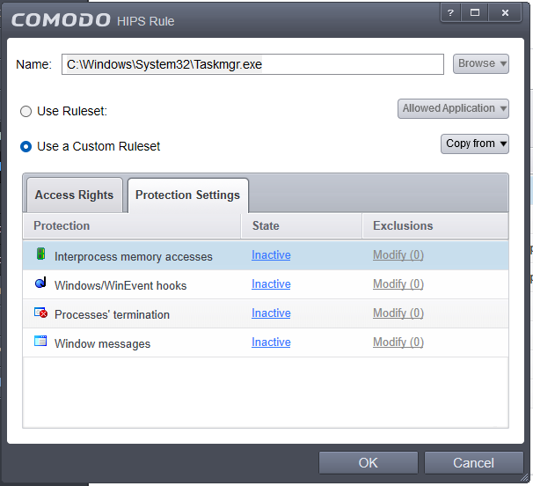Modify exclusions for Window messages
This screenshot has height=486, width=533.
[398, 342]
